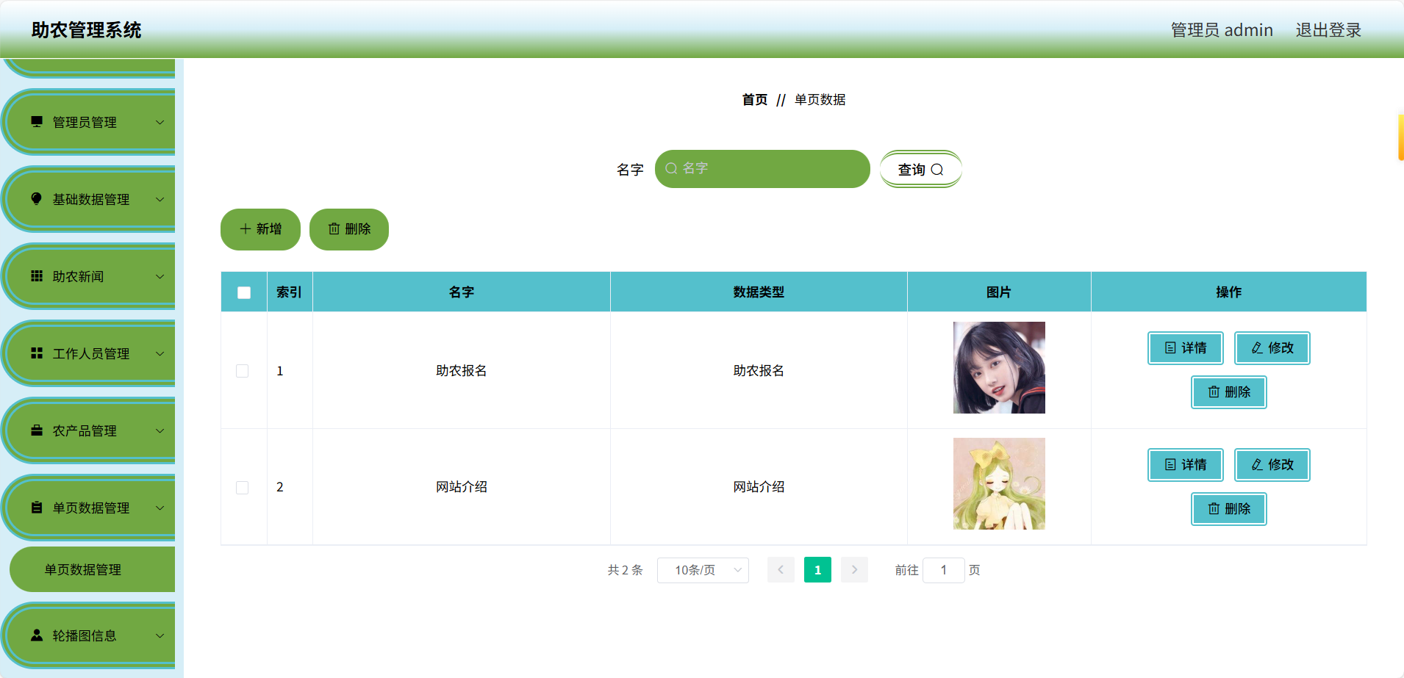Viewport: 1404px width, 678px height.
Task: Click 删除 for the 网站介绍 row
Action: [x=1229, y=509]
